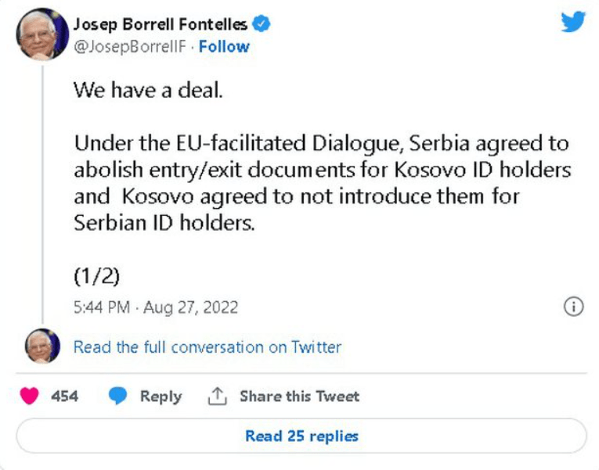Screen dimensions: 599x470
Task: Open Josep Borrell's large profile picture
Action: [41, 34]
